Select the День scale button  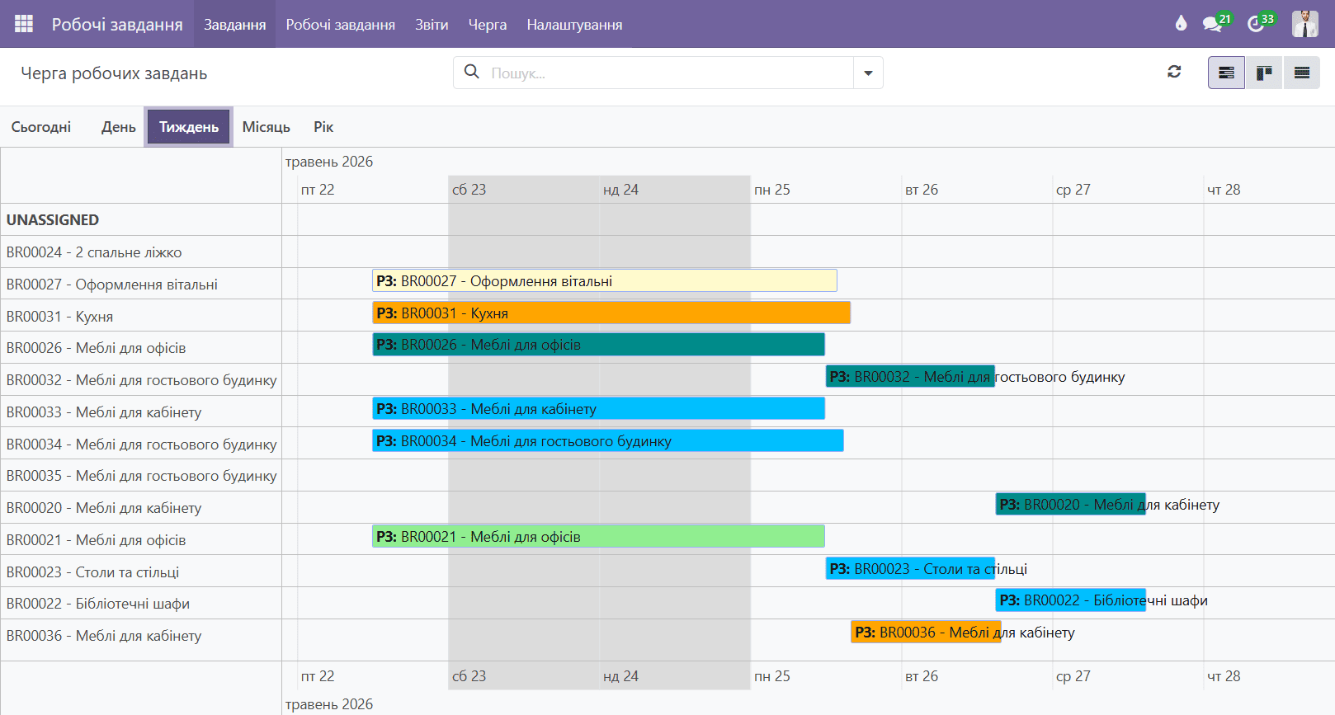[119, 127]
